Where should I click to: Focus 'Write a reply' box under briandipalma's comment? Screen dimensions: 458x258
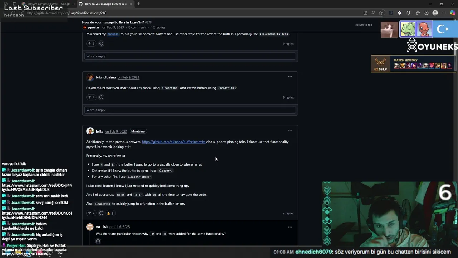click(190, 110)
